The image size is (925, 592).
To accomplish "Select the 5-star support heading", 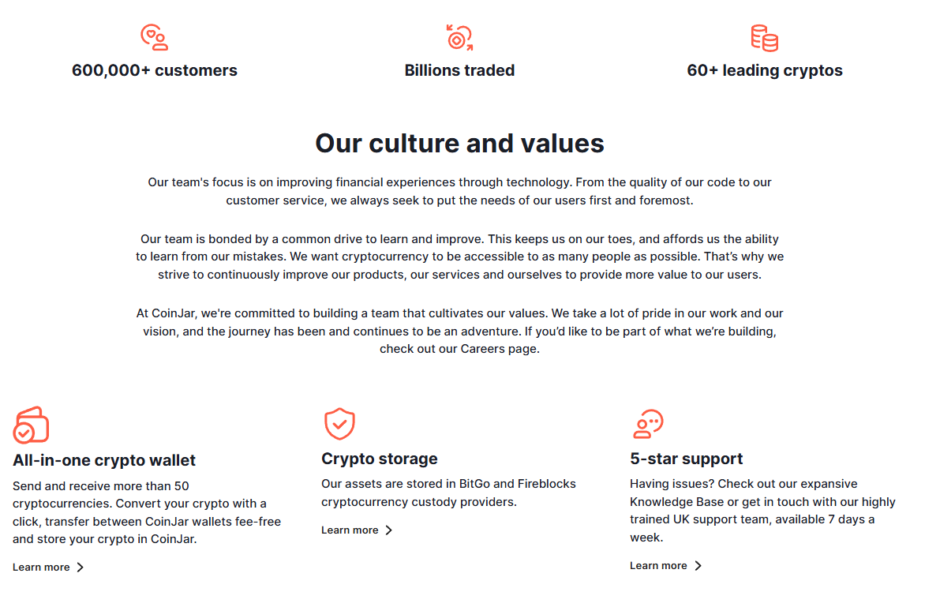I will click(686, 459).
